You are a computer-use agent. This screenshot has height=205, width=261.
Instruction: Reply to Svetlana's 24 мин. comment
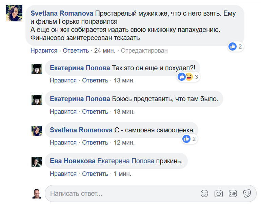pyautogui.click(x=76, y=51)
